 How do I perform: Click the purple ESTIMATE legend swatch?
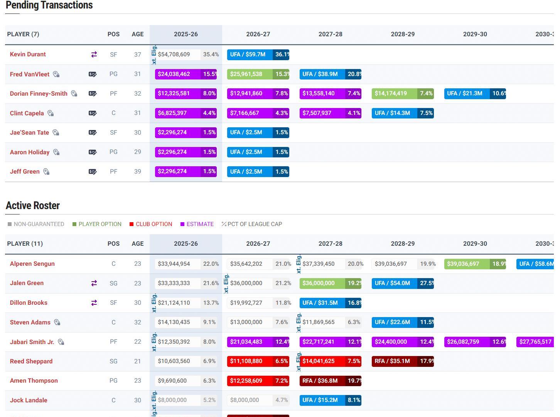point(182,224)
